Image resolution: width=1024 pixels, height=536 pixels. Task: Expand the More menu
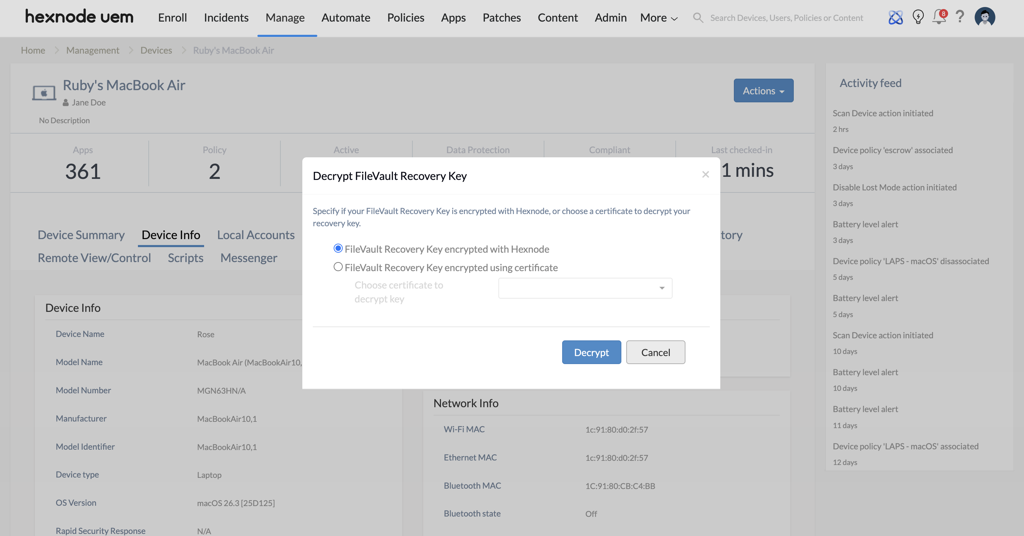tap(659, 17)
